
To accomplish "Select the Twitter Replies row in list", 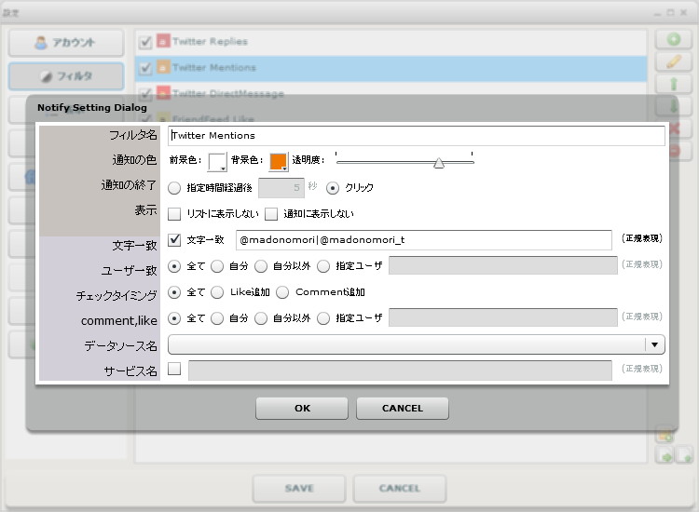I will click(391, 42).
